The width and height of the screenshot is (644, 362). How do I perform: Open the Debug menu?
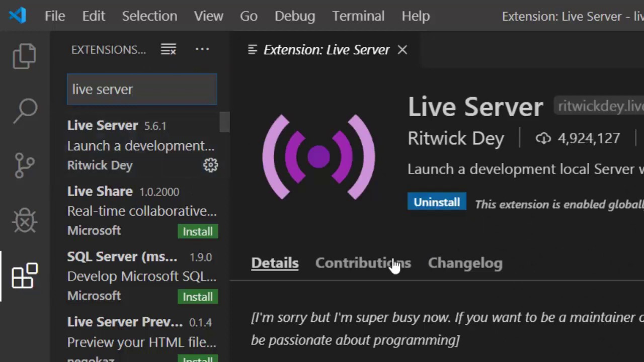tap(295, 16)
